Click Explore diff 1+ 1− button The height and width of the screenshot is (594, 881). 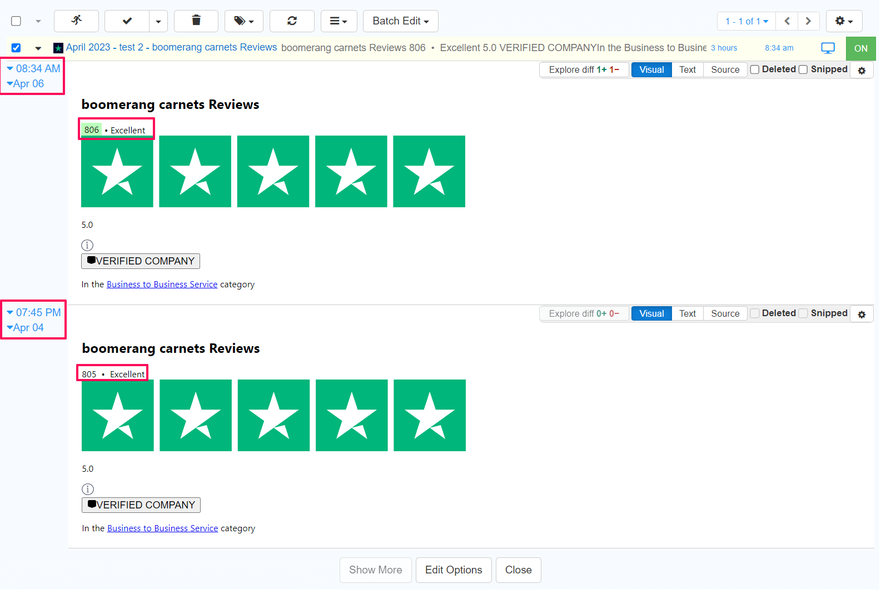(x=584, y=69)
